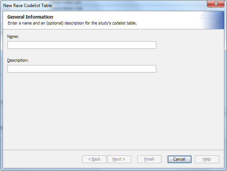Click the "Name:" label

point(13,36)
